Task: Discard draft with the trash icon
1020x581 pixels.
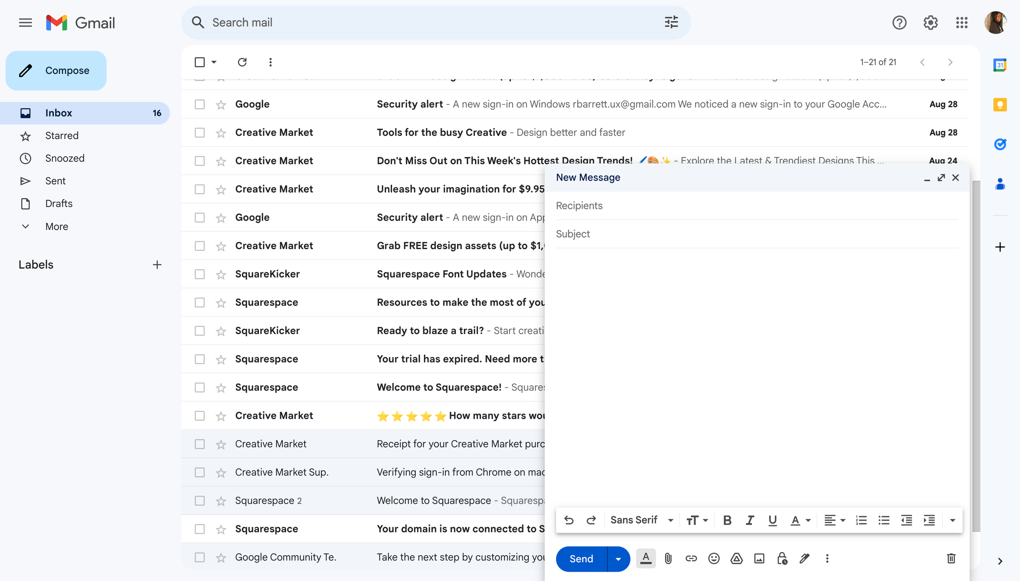Action: click(951, 558)
